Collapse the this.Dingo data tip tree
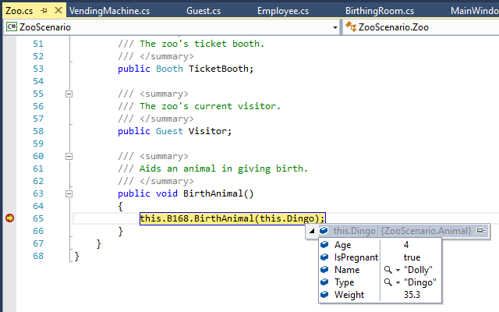 coord(313,231)
